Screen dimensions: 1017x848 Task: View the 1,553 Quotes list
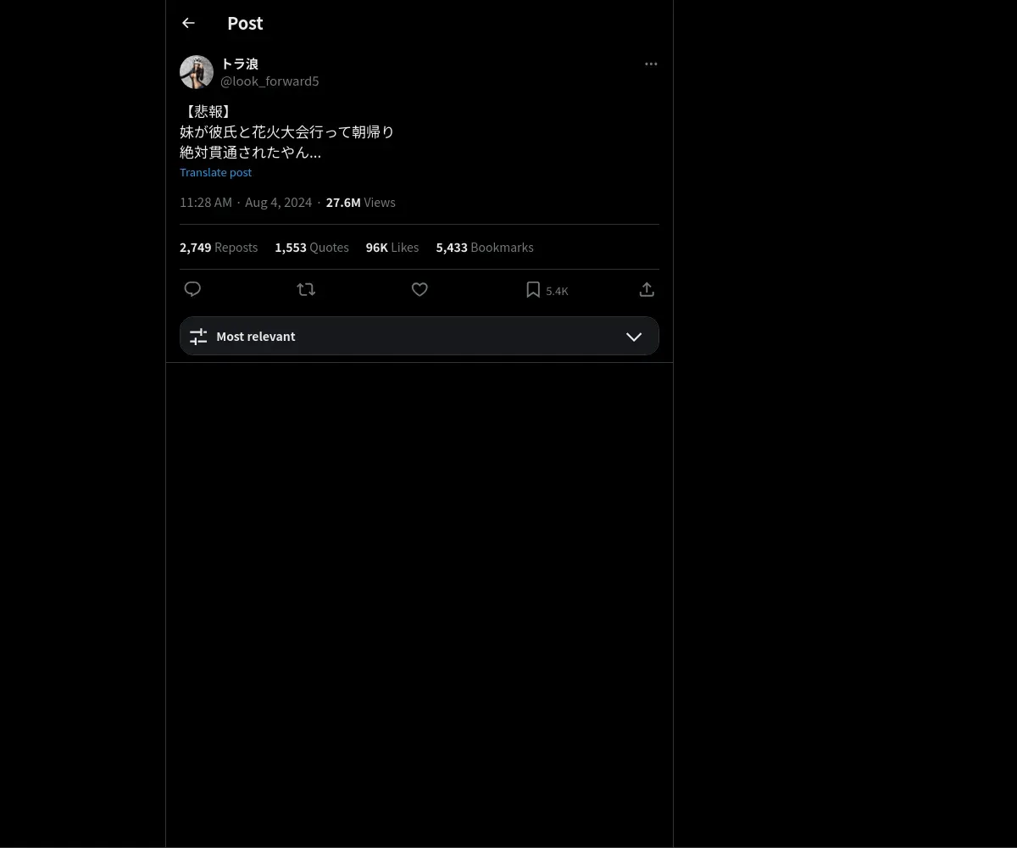(x=312, y=248)
